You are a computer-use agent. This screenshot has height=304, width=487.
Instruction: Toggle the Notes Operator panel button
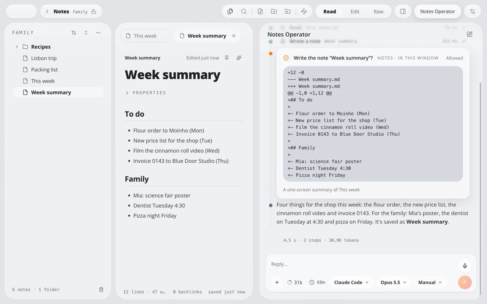pyautogui.click(x=438, y=12)
